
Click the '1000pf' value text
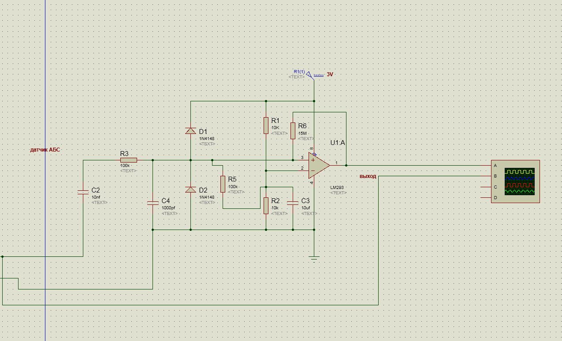(x=168, y=208)
